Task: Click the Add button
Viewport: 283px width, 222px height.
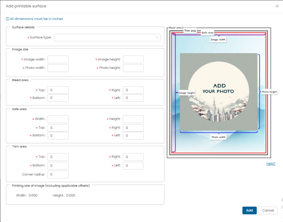Action: [x=249, y=210]
